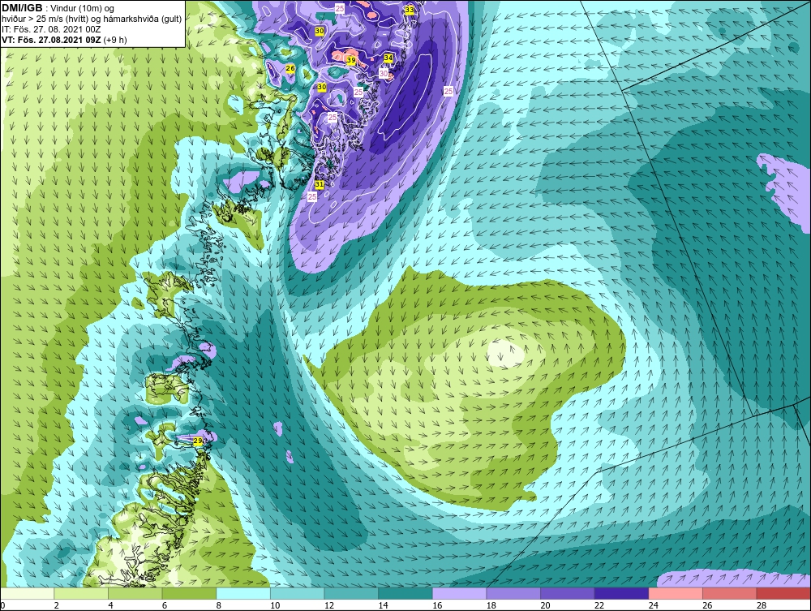This screenshot has width=811, height=611.
Task: Select the 20–22 m/s violet swatch
Action: 568,593
